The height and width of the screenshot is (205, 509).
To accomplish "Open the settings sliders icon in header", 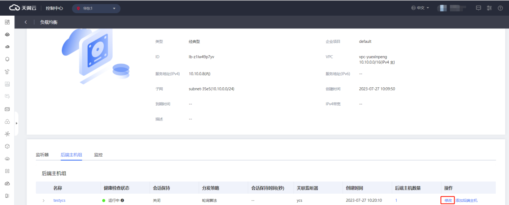I will click(489, 8).
